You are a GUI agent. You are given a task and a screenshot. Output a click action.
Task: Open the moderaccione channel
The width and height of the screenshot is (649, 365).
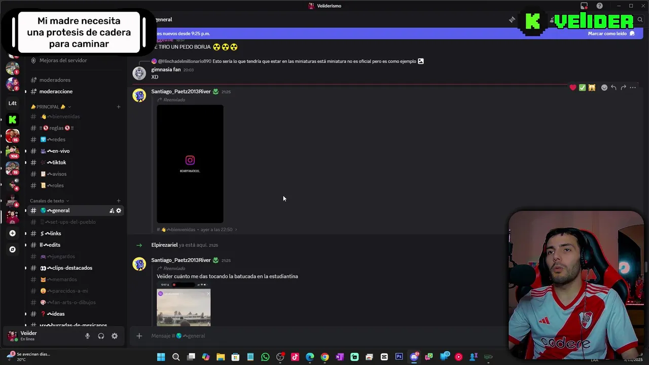pos(74,91)
